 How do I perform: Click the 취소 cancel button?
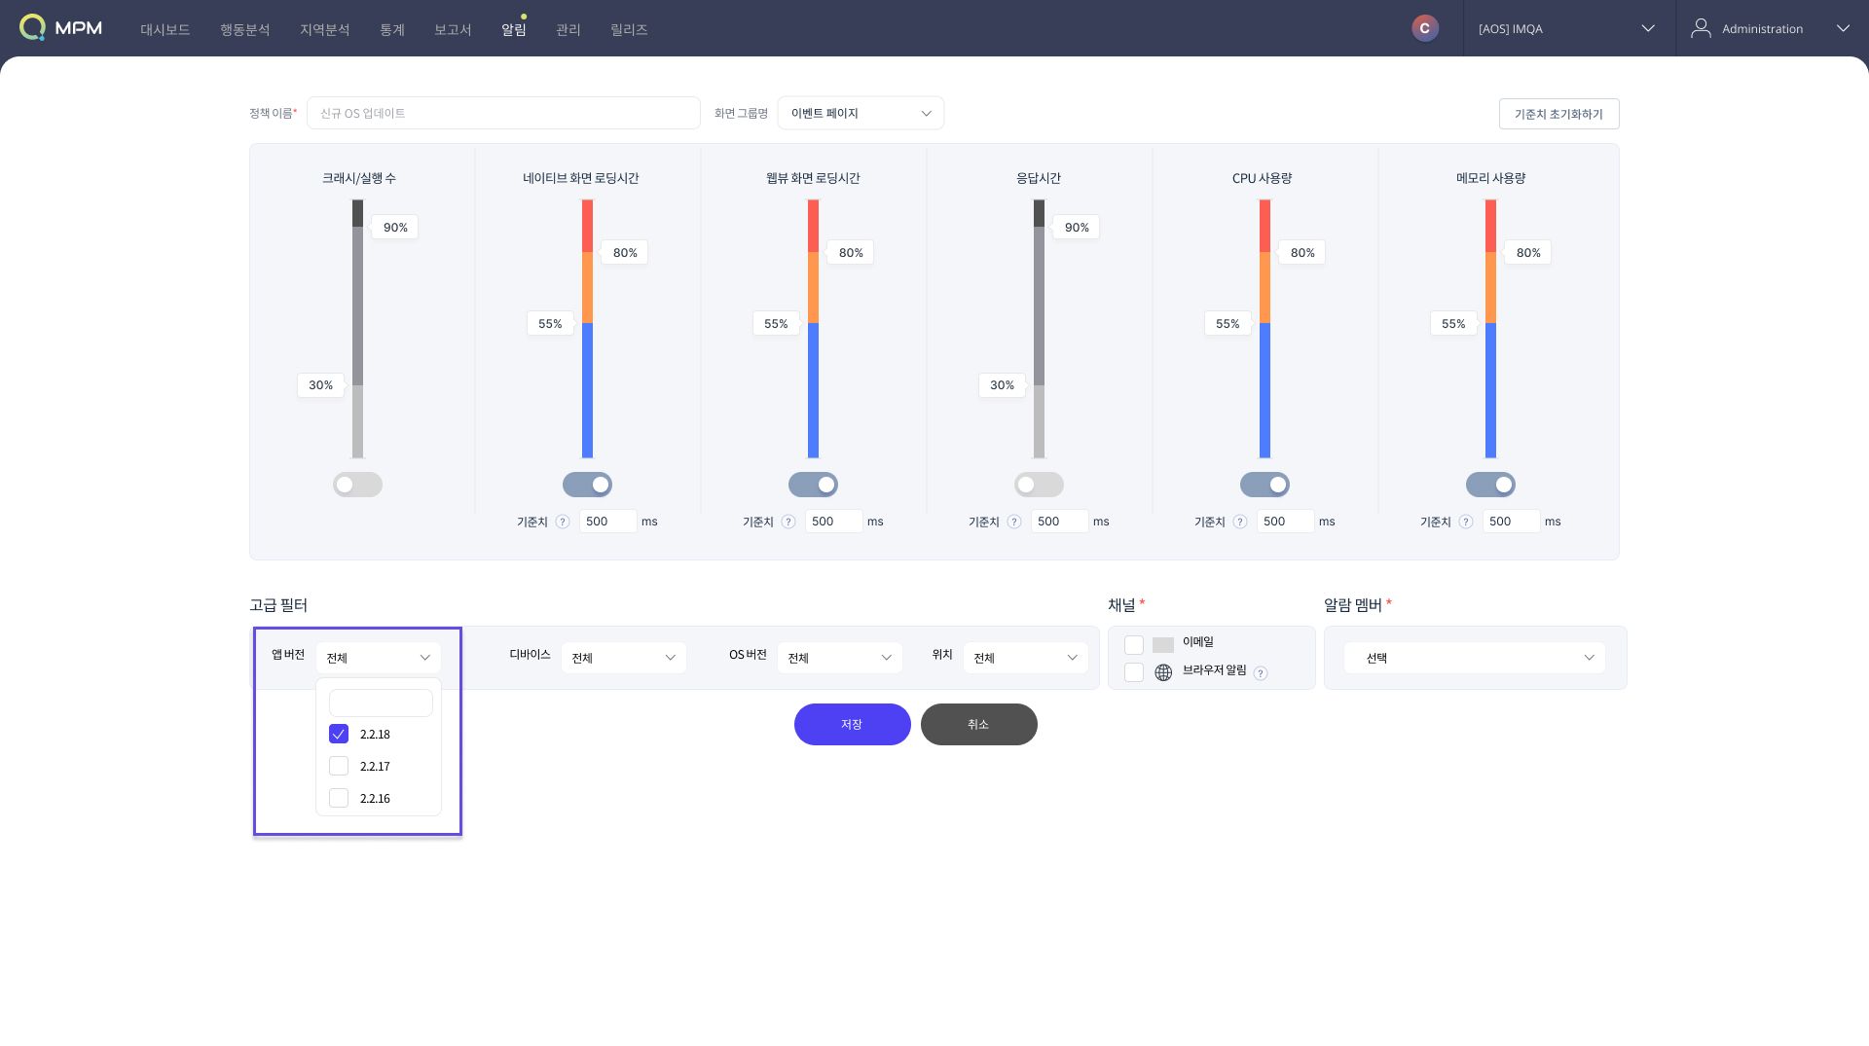(978, 724)
